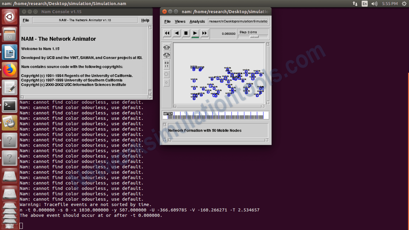Click the Help menu in Nam Console
Screen dimensions: 409x230
pyautogui.click(x=145, y=20)
